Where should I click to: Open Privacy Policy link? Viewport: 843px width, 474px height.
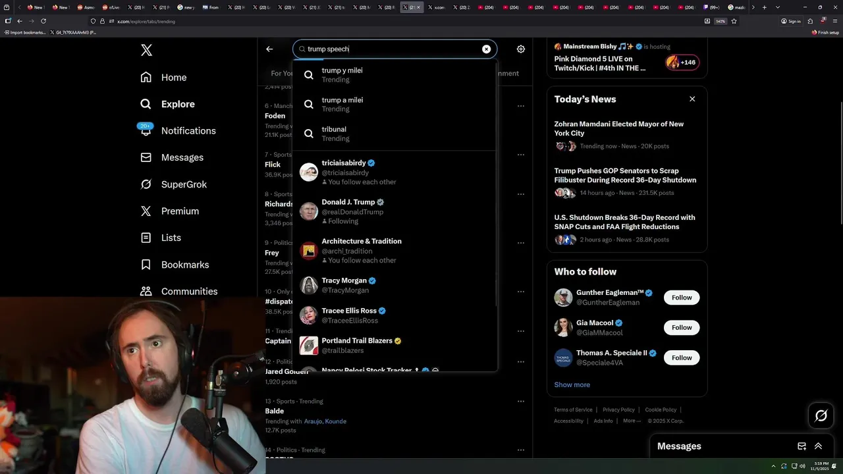point(618,409)
